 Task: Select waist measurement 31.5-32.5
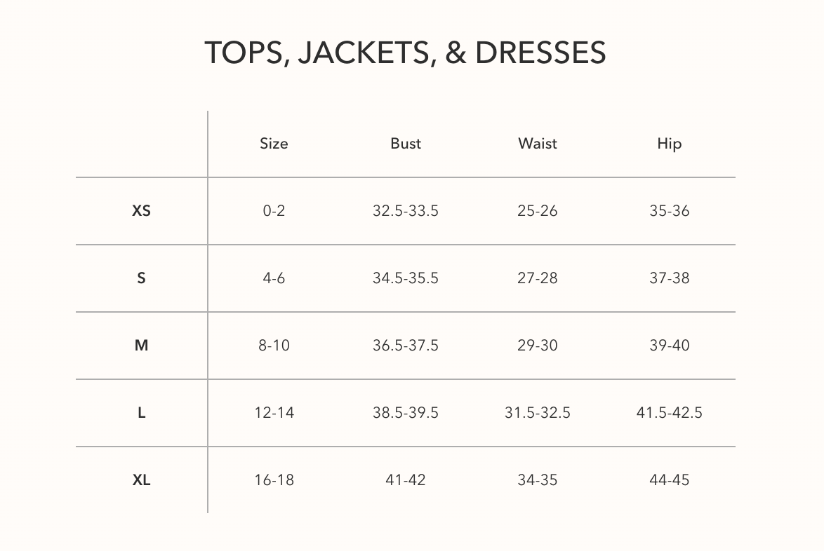pos(538,412)
